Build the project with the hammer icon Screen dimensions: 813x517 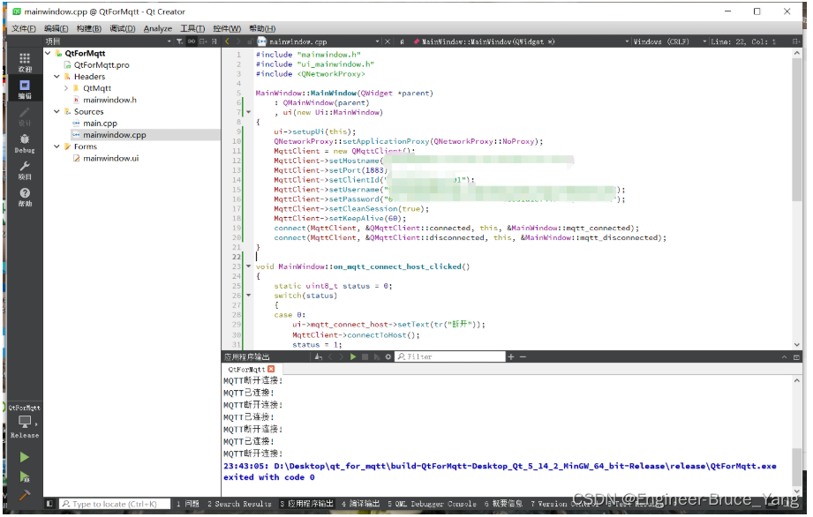pyautogui.click(x=25, y=496)
